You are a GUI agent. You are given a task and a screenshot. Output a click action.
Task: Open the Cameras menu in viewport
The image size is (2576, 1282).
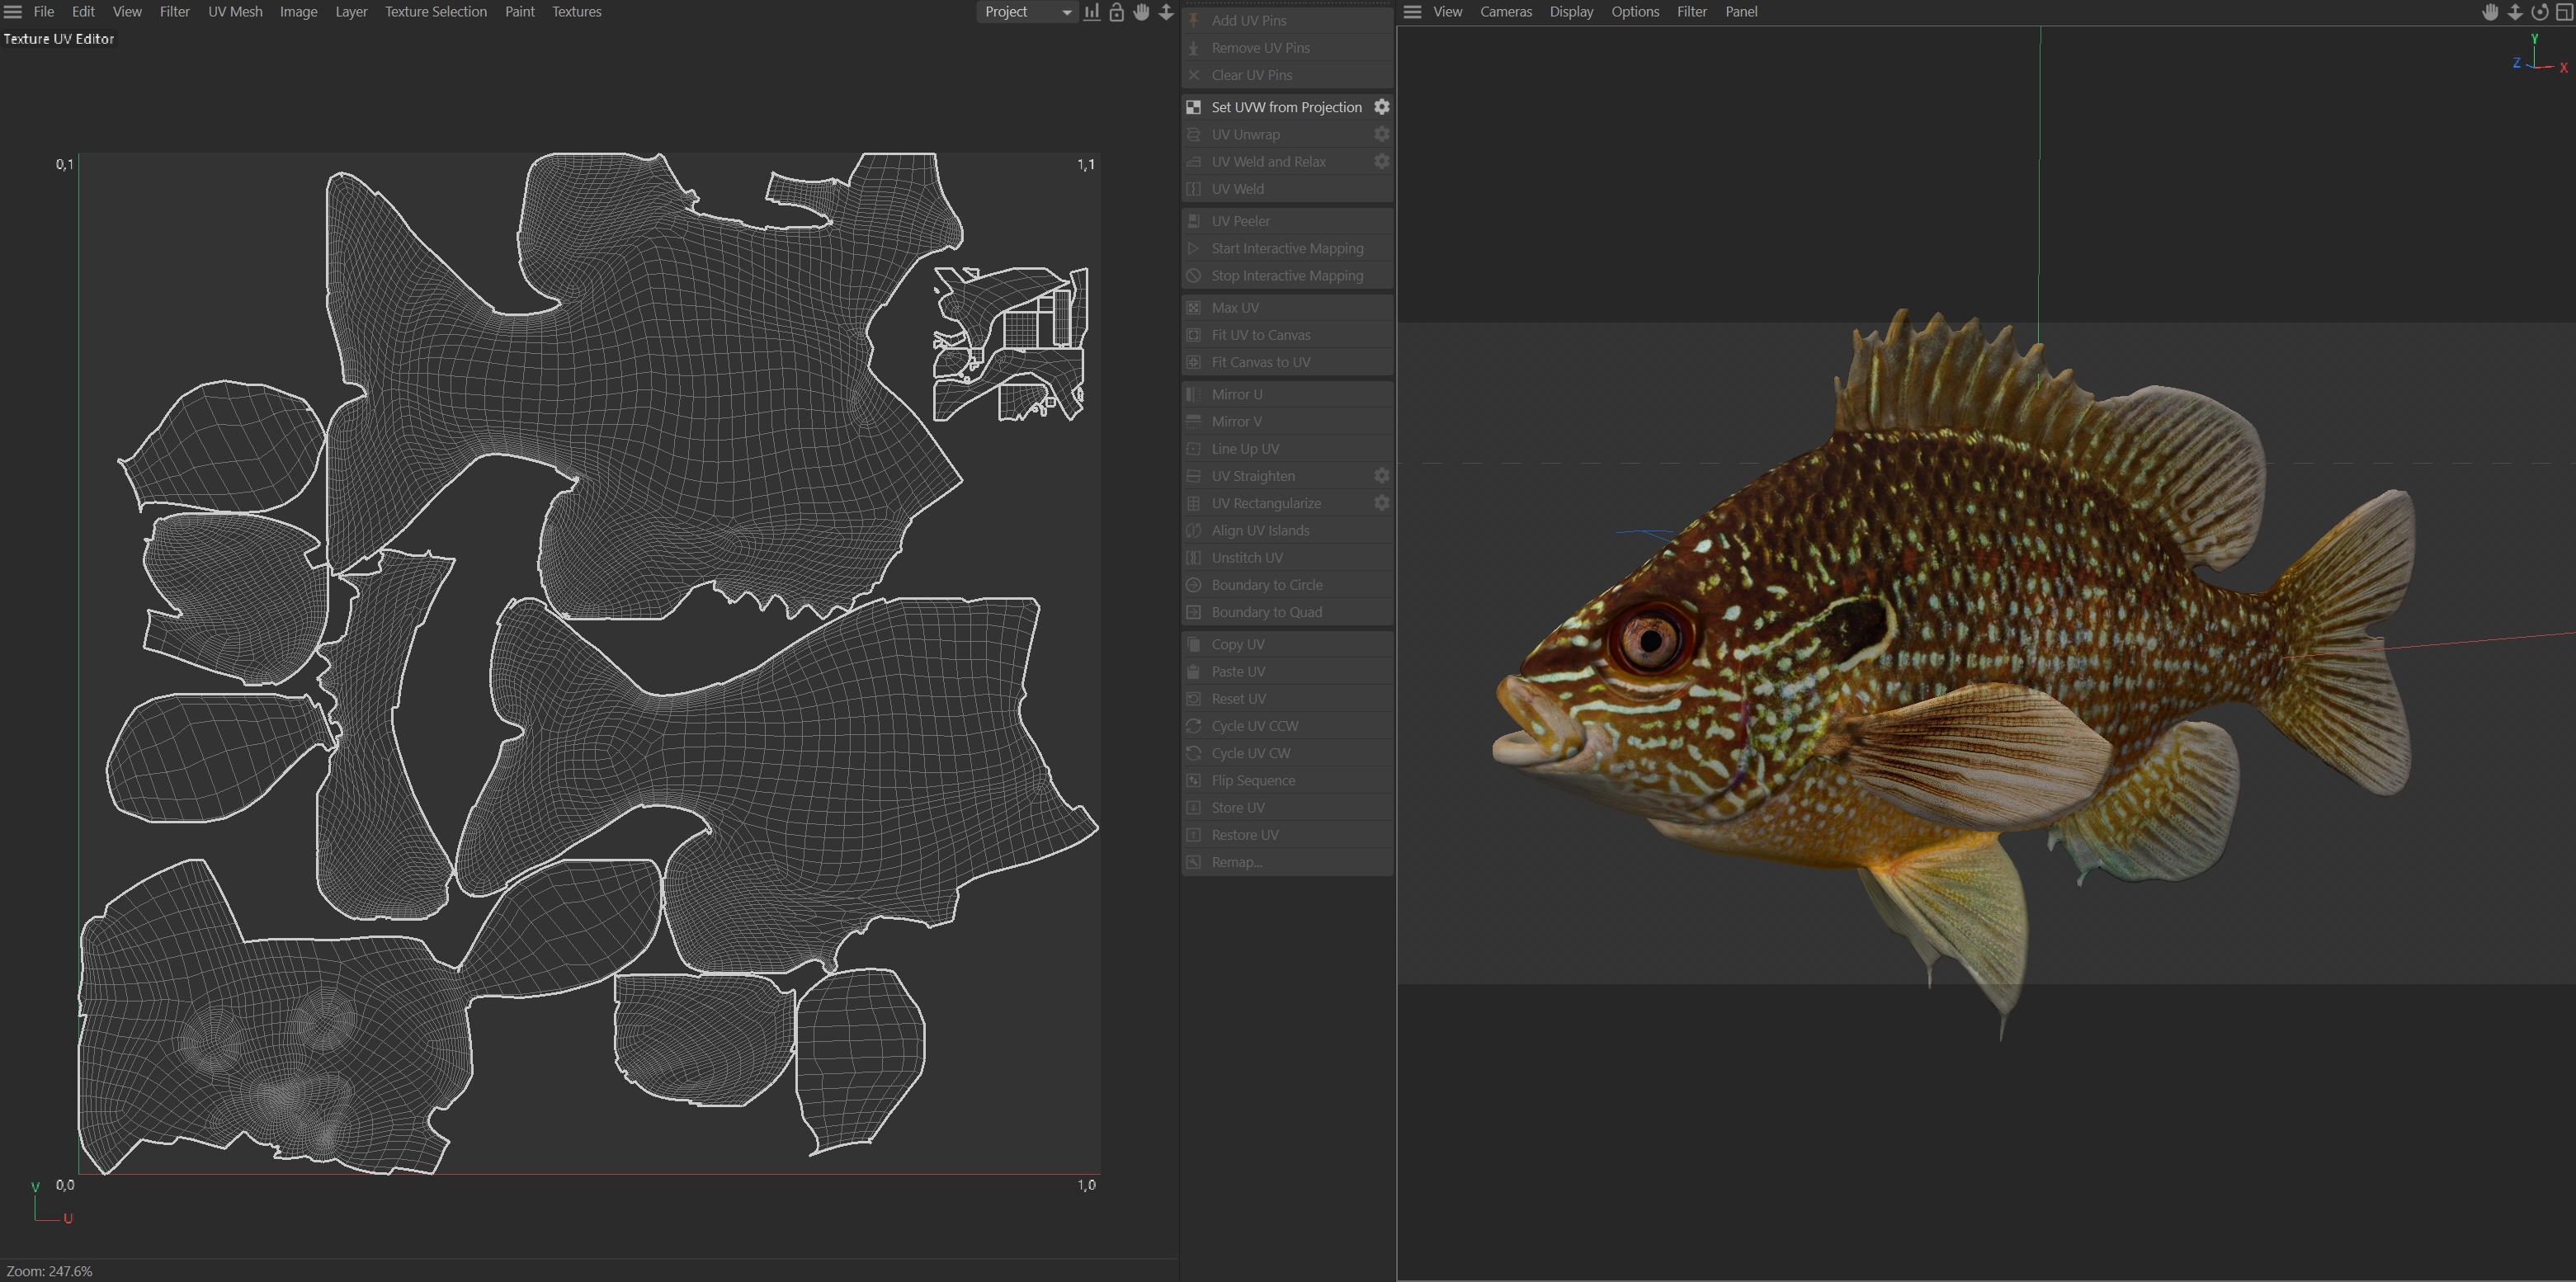click(x=1505, y=12)
